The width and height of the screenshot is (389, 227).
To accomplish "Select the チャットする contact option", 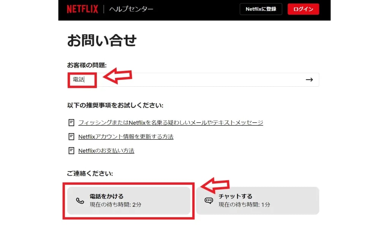I will point(257,200).
